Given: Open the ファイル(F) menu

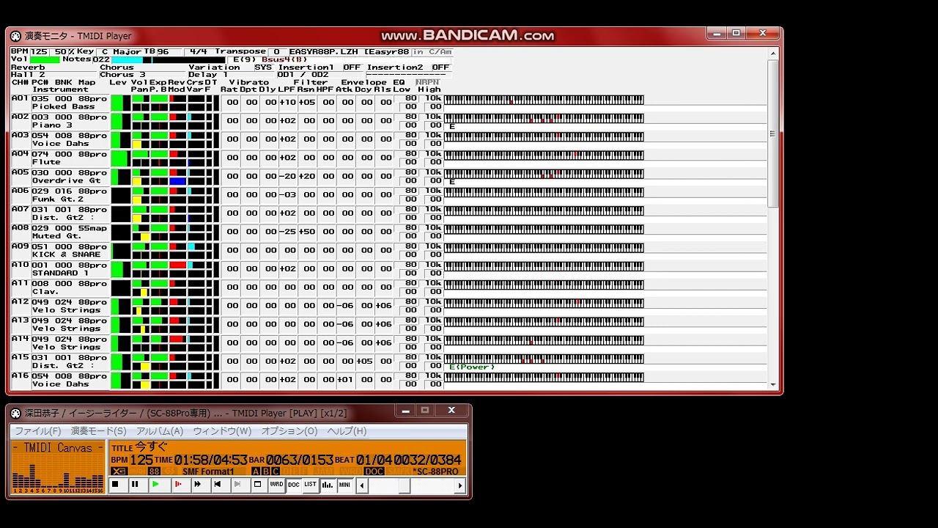Looking at the screenshot, I should (x=38, y=431).
